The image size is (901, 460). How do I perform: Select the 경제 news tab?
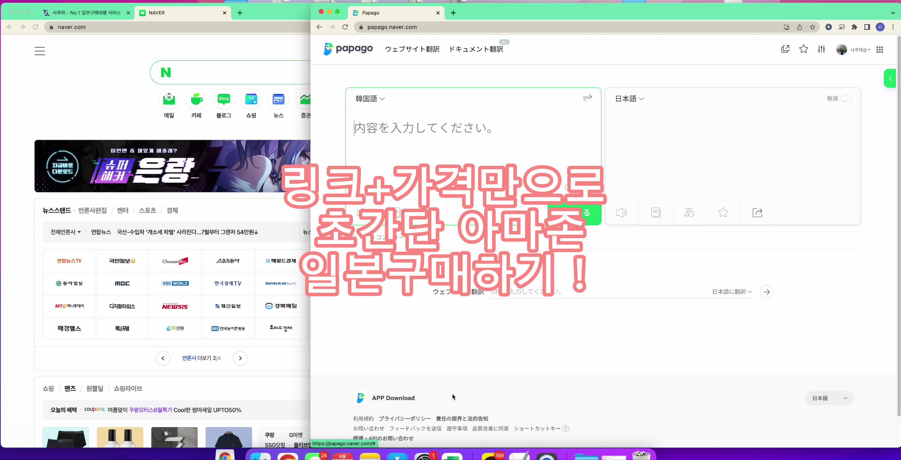coord(172,210)
